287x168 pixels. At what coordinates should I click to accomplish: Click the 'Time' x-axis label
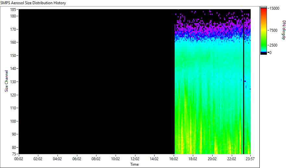pos(134,164)
